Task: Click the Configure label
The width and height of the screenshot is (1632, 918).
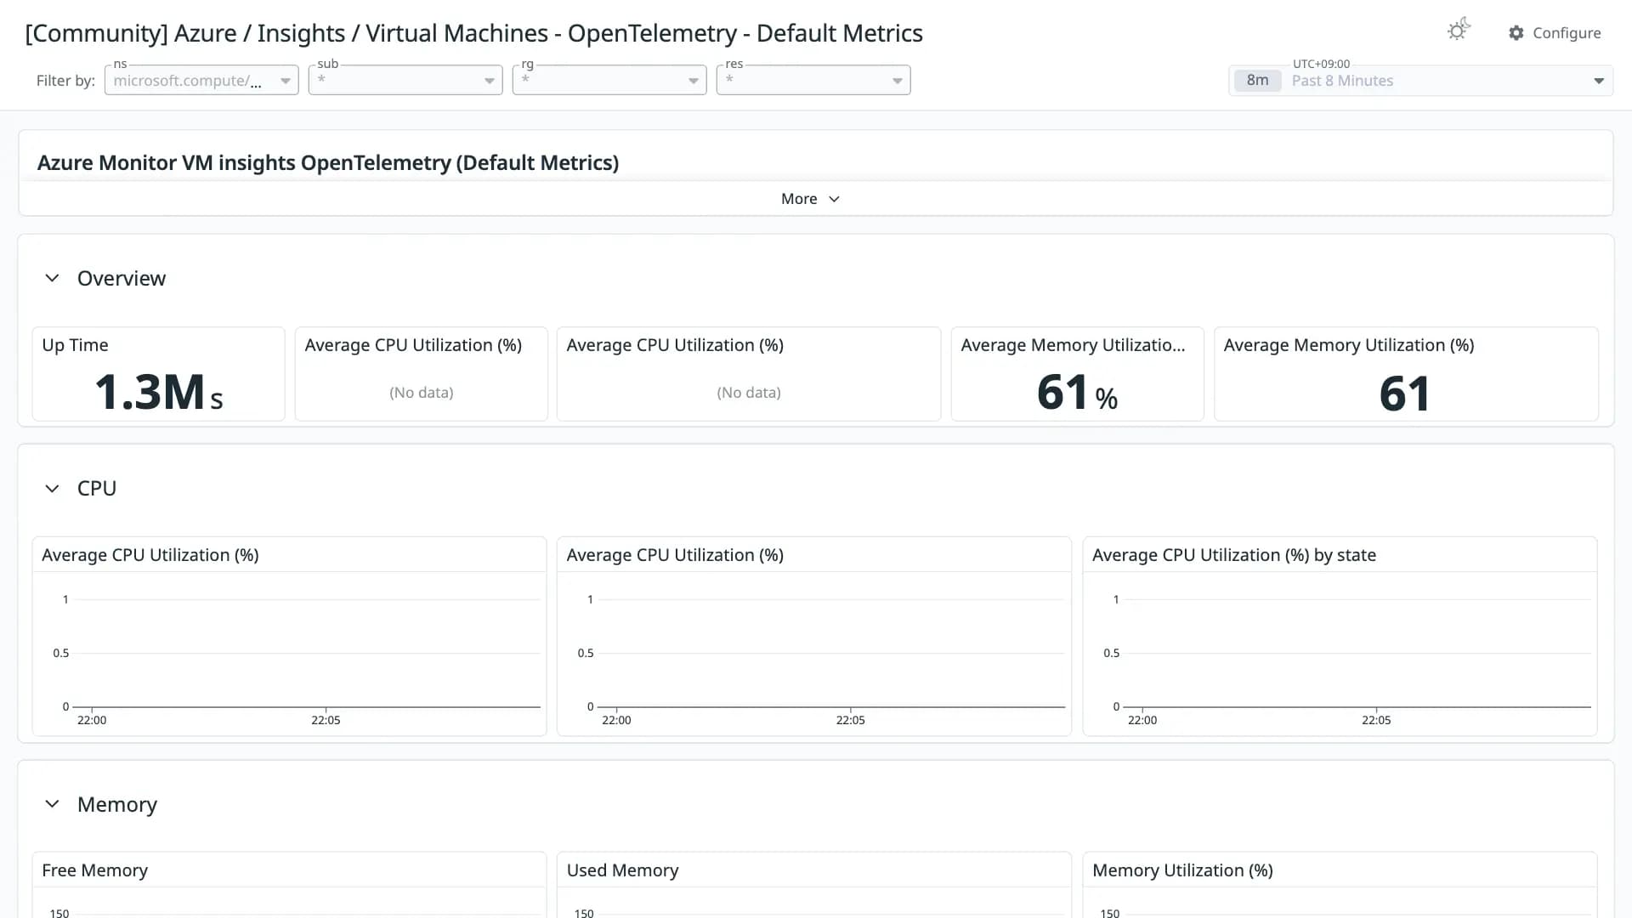Action: point(1567,33)
